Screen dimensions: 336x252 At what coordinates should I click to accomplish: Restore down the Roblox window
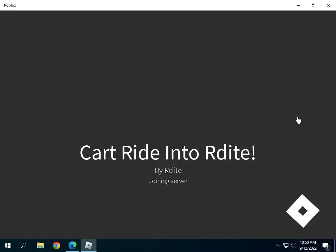tap(313, 5)
